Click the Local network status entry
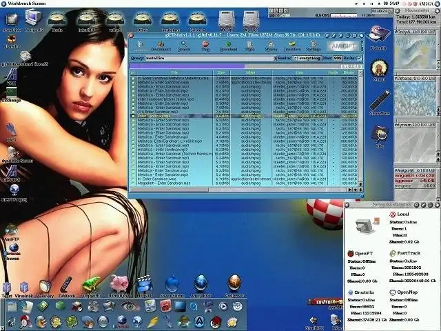 [400, 214]
